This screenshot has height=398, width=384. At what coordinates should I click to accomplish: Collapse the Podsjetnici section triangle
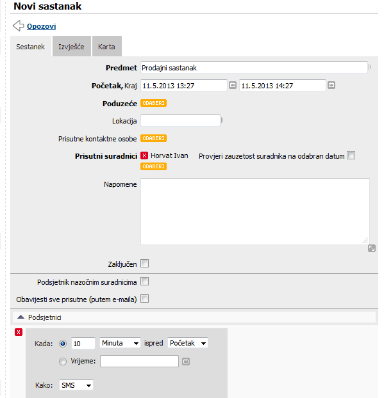pos(21,317)
